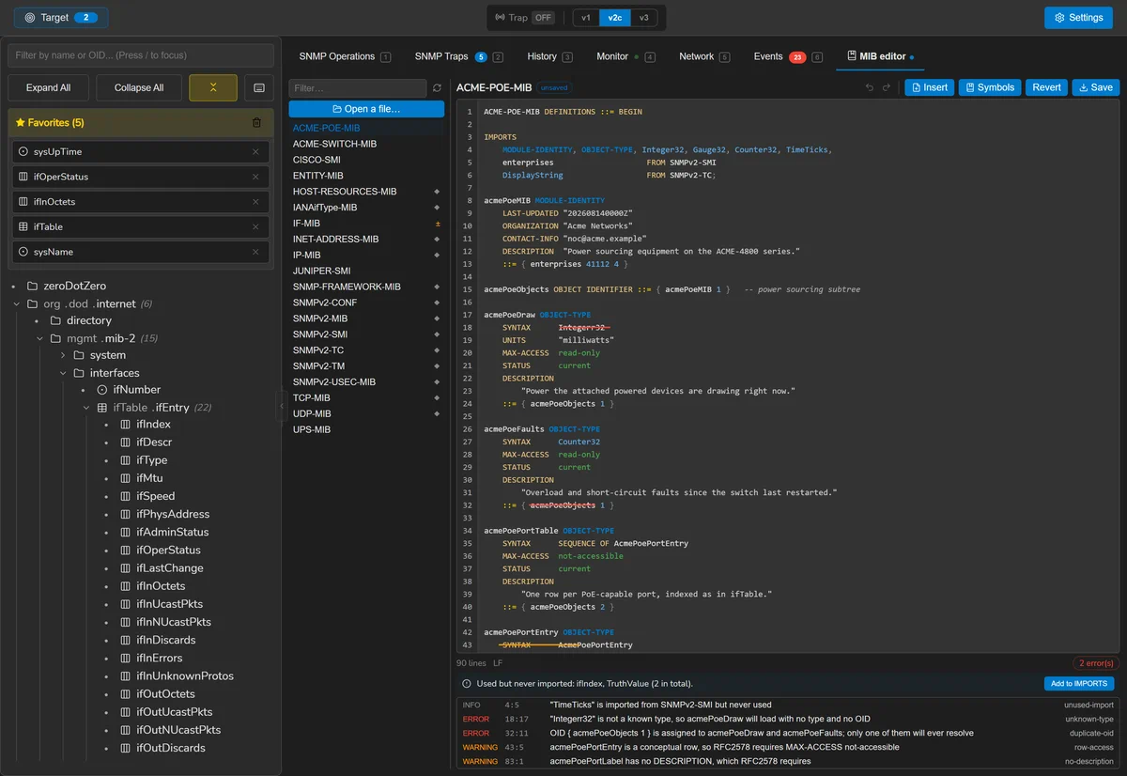Collapse the org.dod.internet tree node
Image resolution: width=1127 pixels, height=776 pixels.
[x=16, y=303]
